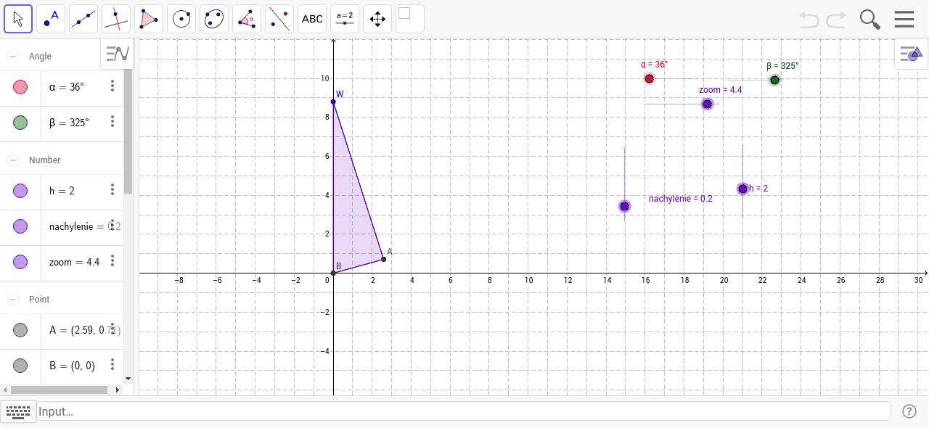This screenshot has height=428, width=929.
Task: Select the Slider a=2 tool
Action: pos(345,19)
